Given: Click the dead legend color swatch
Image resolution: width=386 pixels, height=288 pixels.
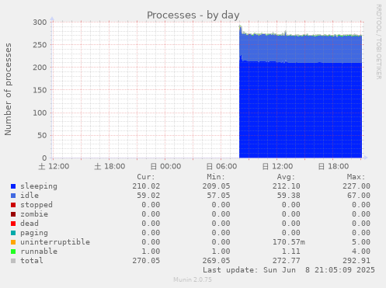Looking at the screenshot, I should click(x=13, y=224).
